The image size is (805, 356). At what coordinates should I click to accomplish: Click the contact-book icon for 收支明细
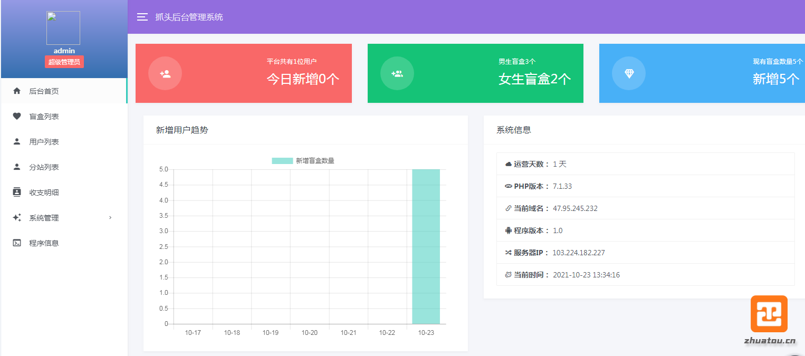pyautogui.click(x=17, y=193)
